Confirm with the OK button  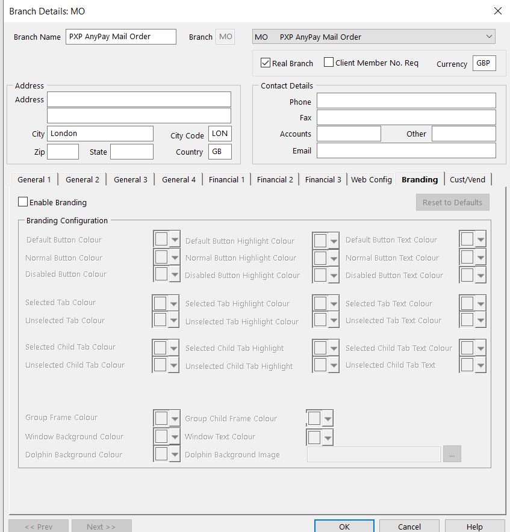(x=344, y=526)
